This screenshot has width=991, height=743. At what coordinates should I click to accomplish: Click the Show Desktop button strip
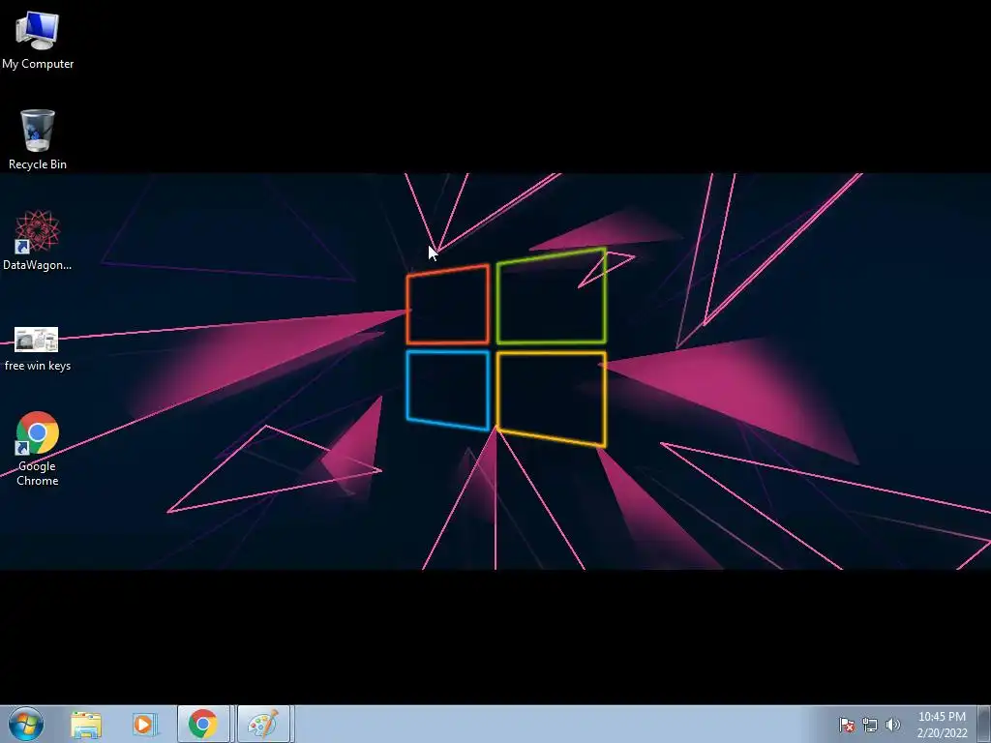coord(984,724)
